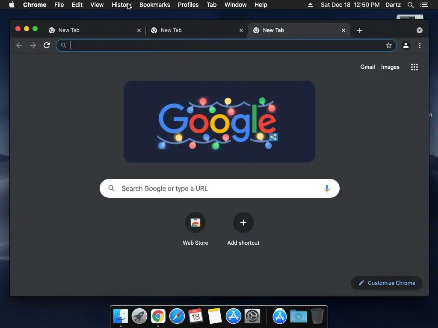Open the History menu
The height and width of the screenshot is (328, 438).
point(121,5)
